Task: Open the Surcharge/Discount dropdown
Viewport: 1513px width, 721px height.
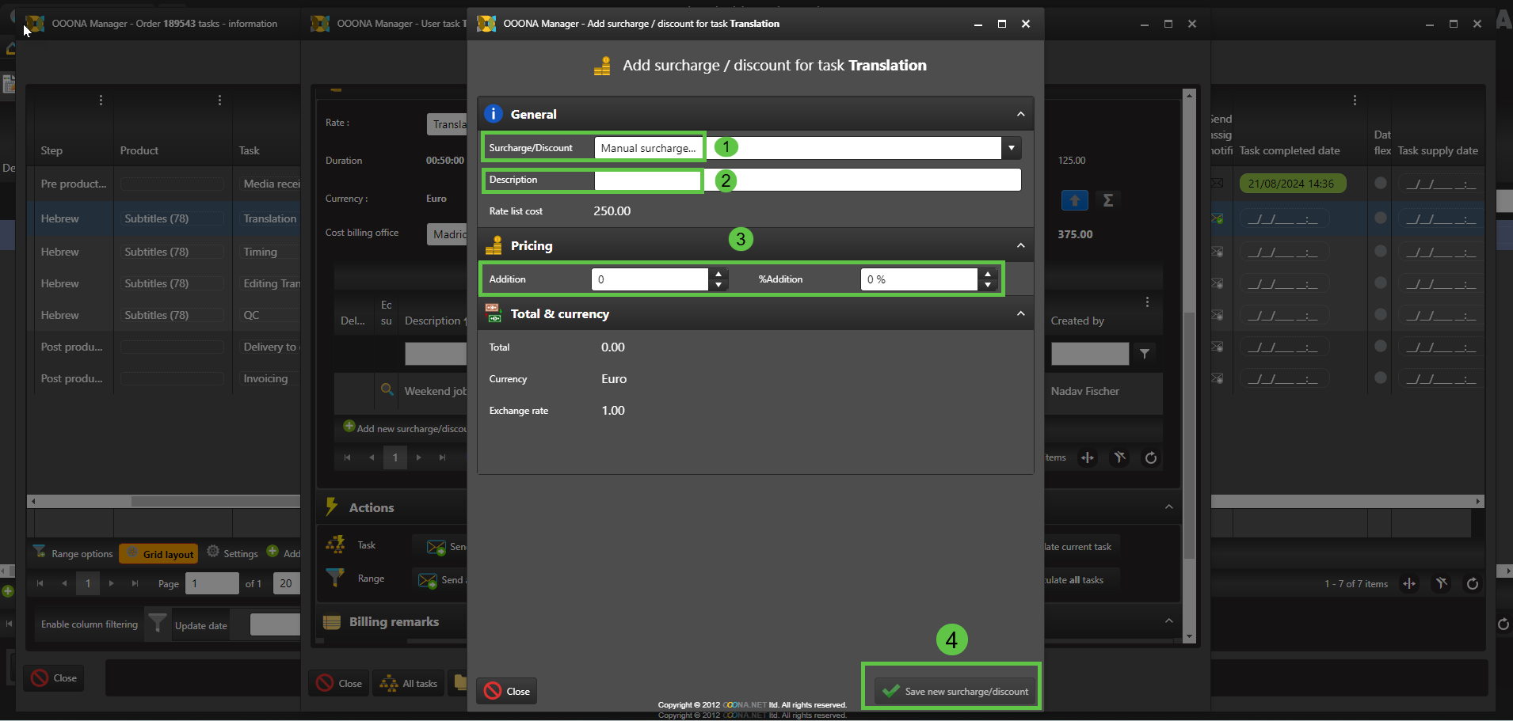Action: [x=1011, y=148]
